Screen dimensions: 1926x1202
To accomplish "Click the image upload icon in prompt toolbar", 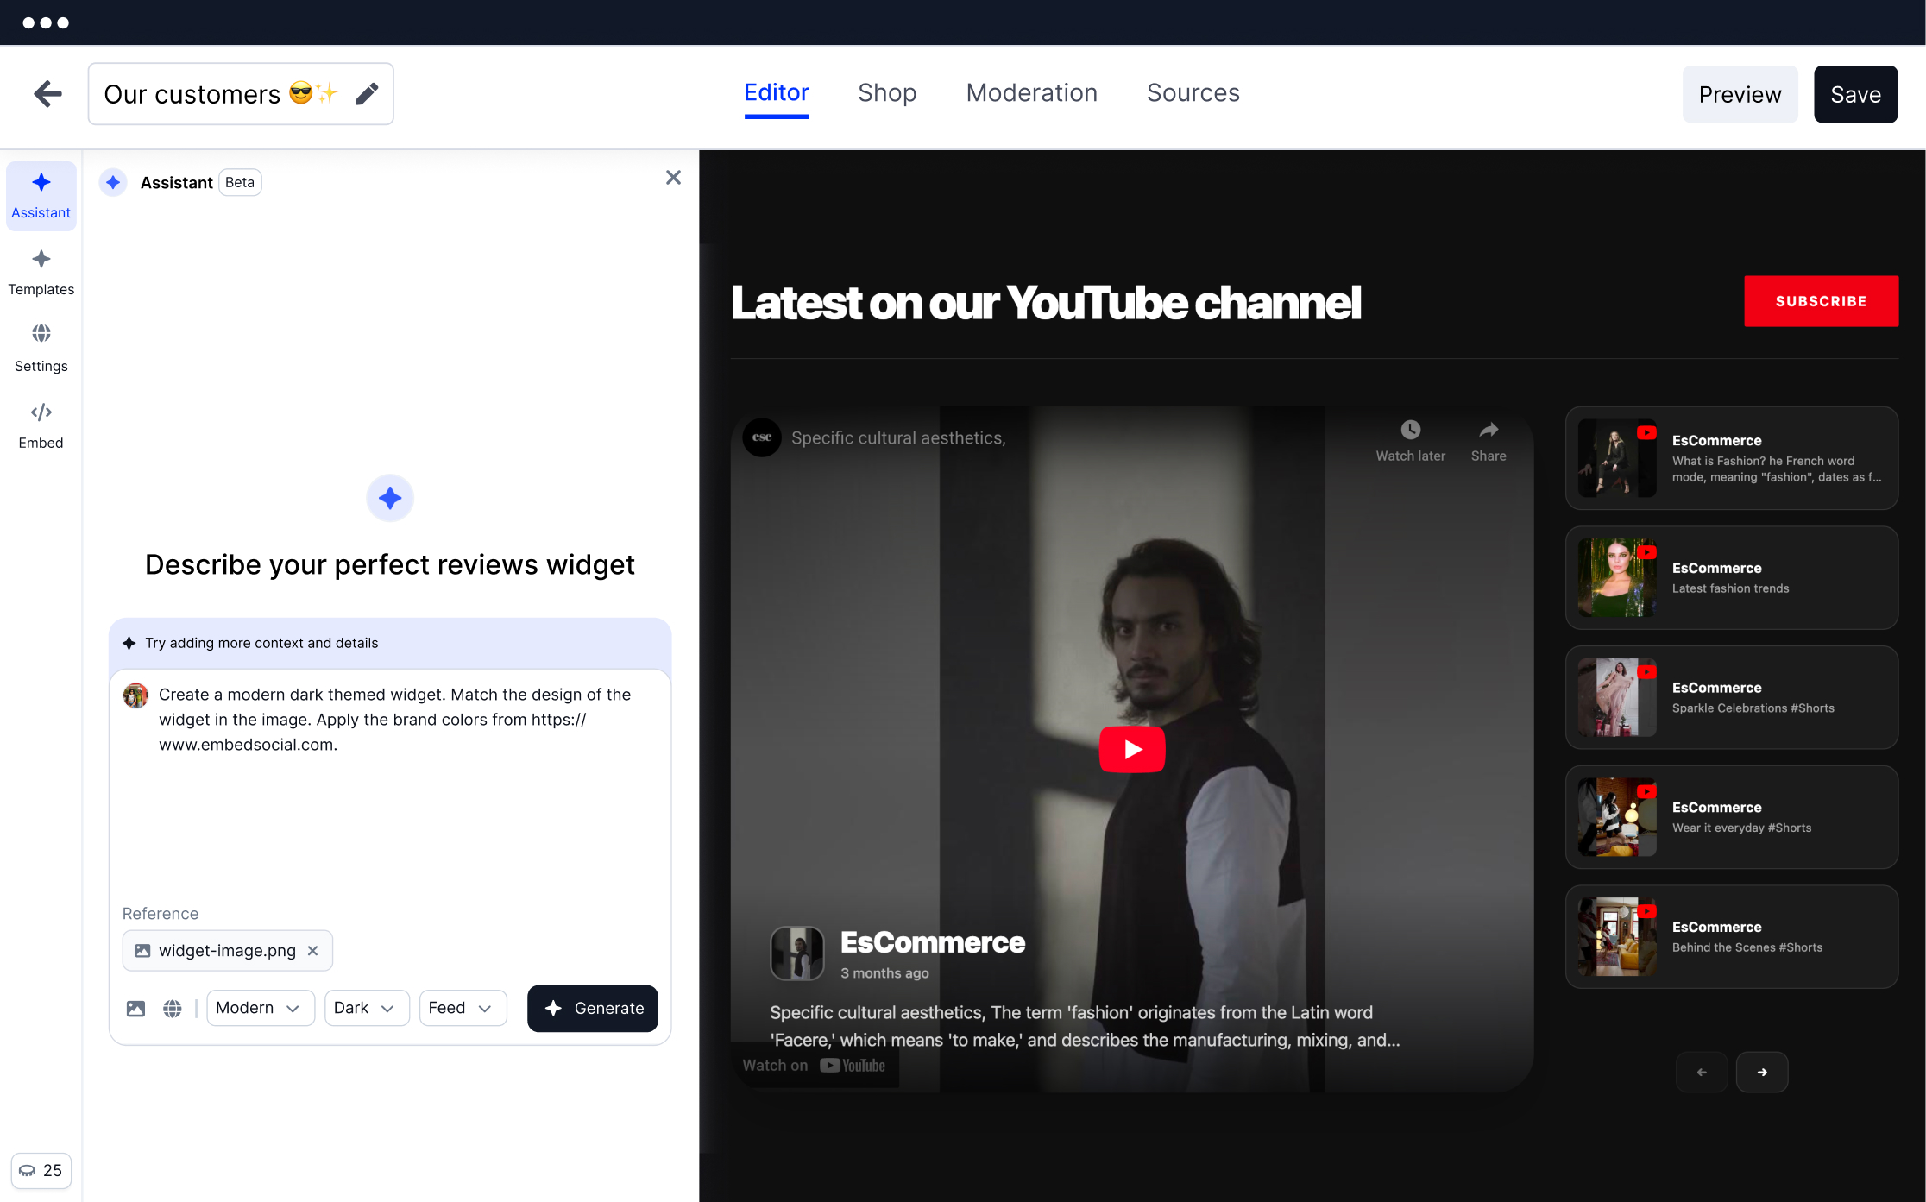I will pyautogui.click(x=135, y=1008).
